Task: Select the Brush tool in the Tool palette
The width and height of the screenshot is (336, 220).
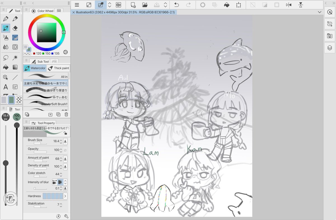Action: (x=6, y=28)
